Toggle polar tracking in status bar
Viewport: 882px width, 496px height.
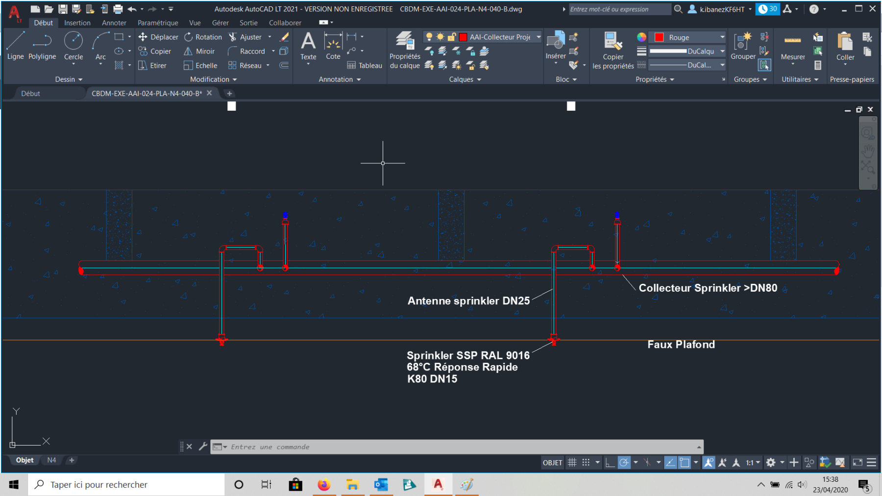pos(624,462)
